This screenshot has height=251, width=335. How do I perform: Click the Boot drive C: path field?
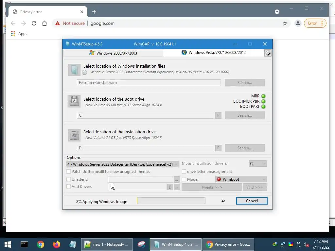pyautogui.click(x=146, y=115)
